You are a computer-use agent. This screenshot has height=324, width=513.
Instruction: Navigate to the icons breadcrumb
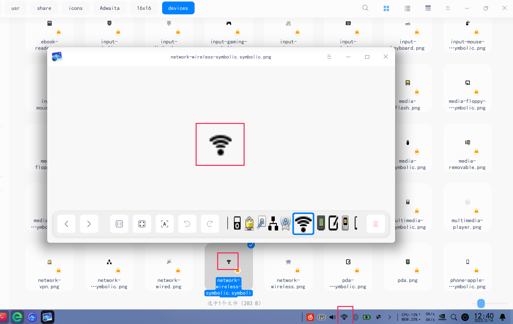click(76, 8)
